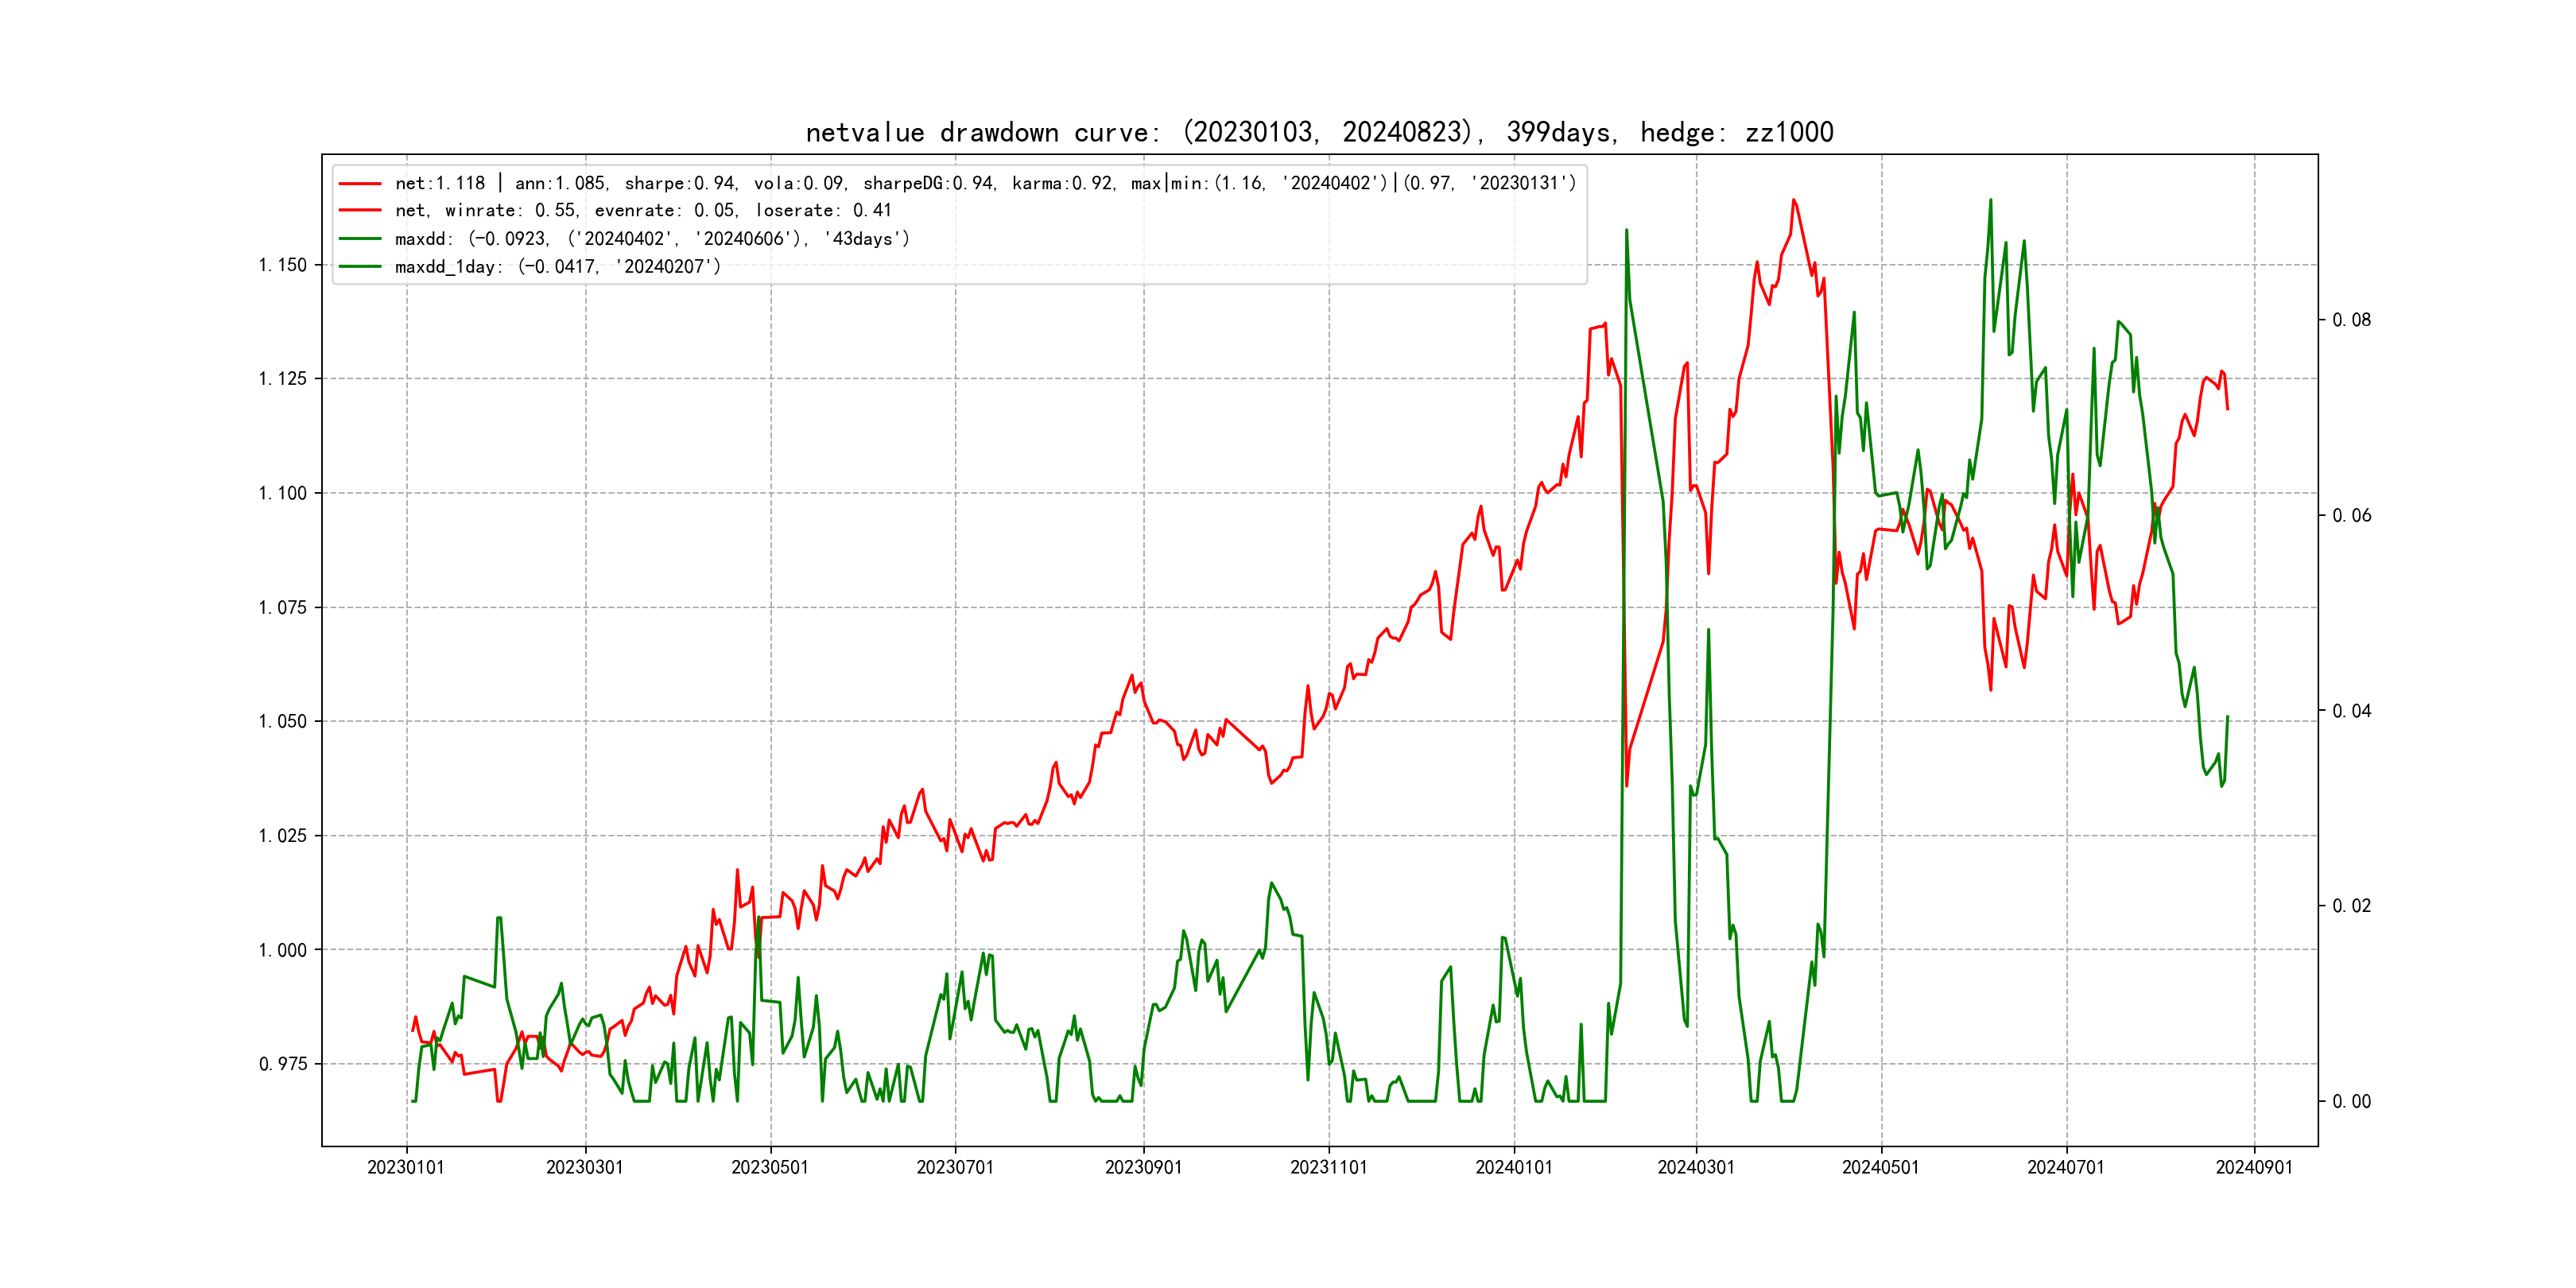Click the 20240701 x-axis tick label
Screen dimensions: 2576x1288
pyautogui.click(x=2066, y=1168)
